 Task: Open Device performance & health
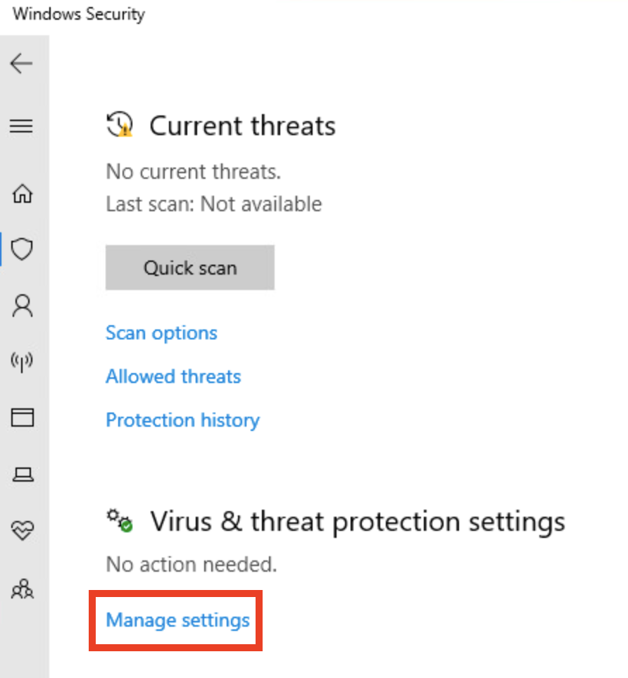click(23, 530)
